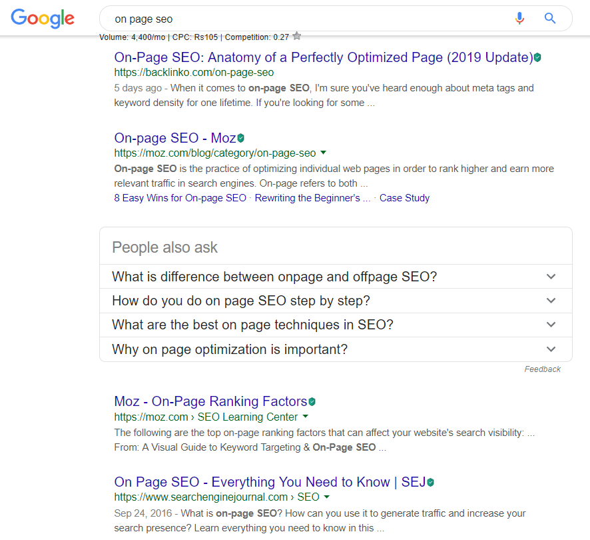This screenshot has height=540, width=590.
Task: Expand 'What is difference between onpage and offpage SEO?'
Action: coord(336,277)
